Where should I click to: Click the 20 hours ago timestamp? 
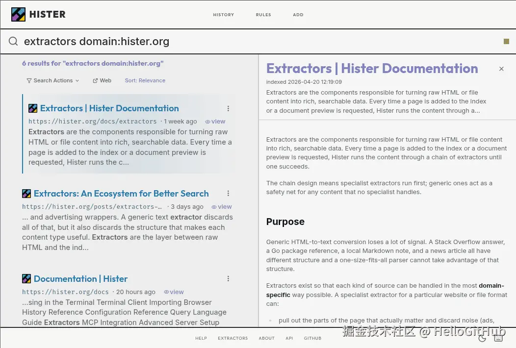135,292
